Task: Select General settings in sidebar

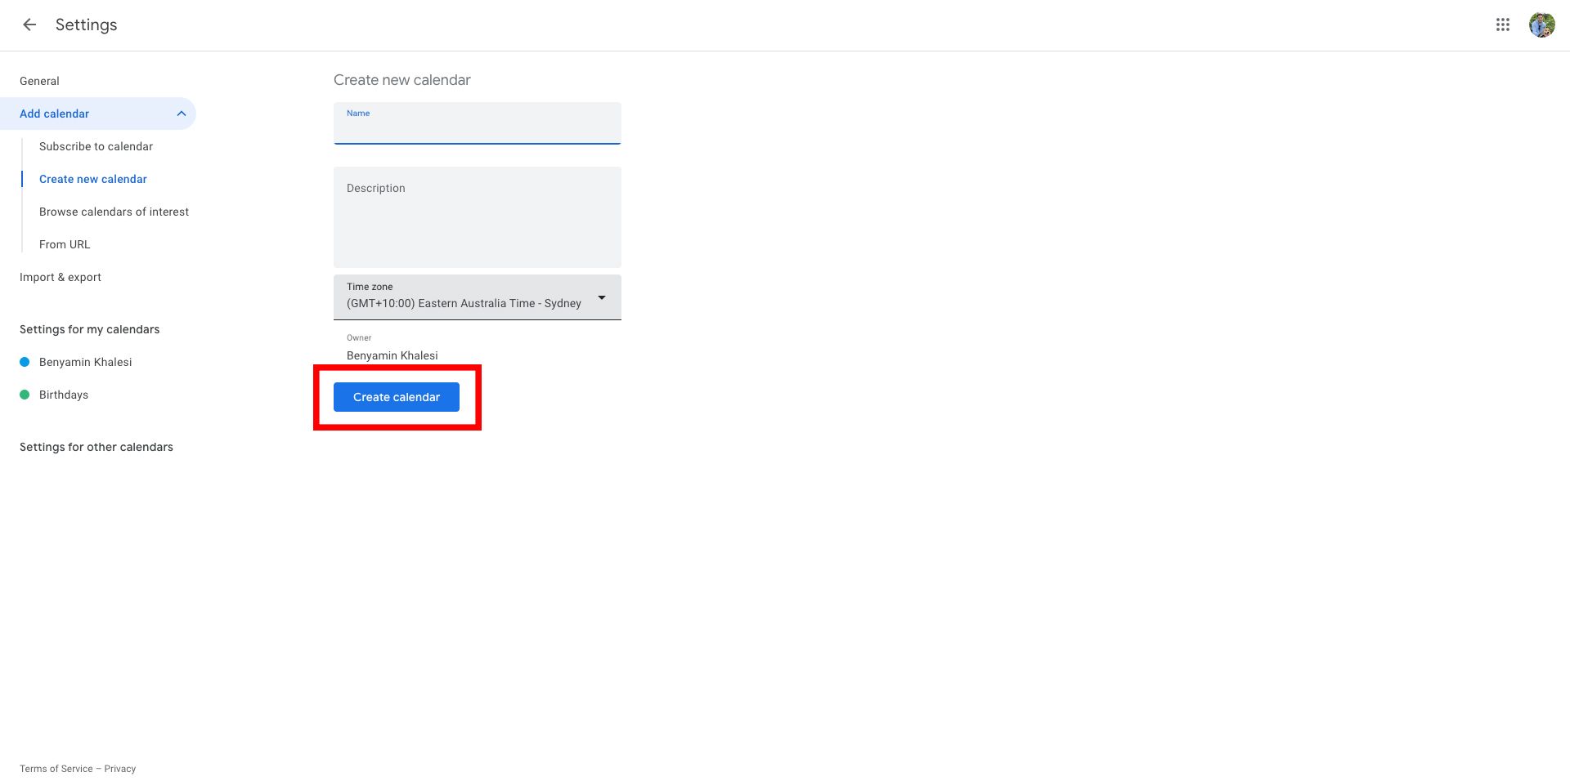Action: (39, 81)
